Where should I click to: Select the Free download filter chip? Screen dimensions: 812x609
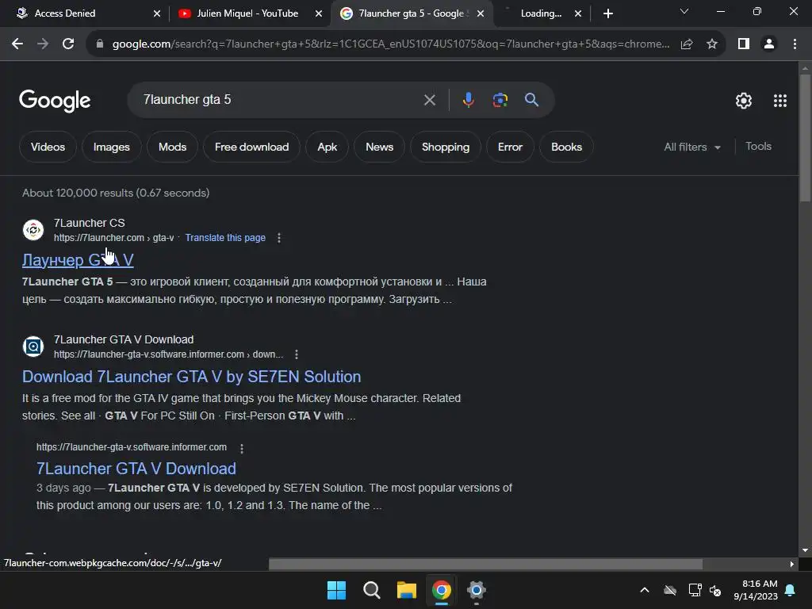pyautogui.click(x=251, y=147)
